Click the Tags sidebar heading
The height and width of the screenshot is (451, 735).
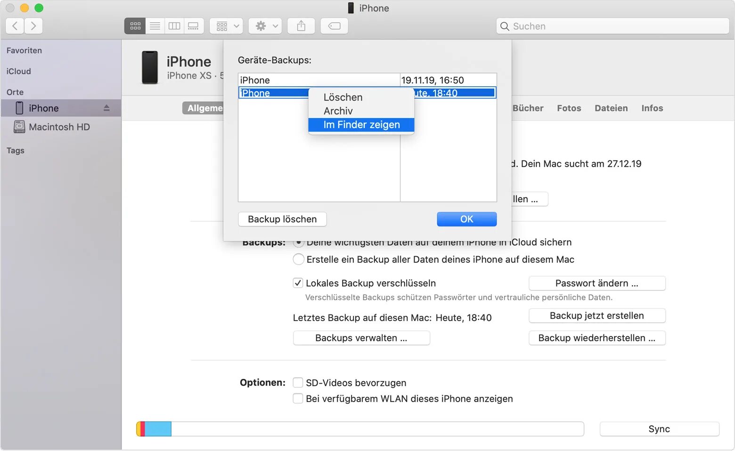point(16,151)
